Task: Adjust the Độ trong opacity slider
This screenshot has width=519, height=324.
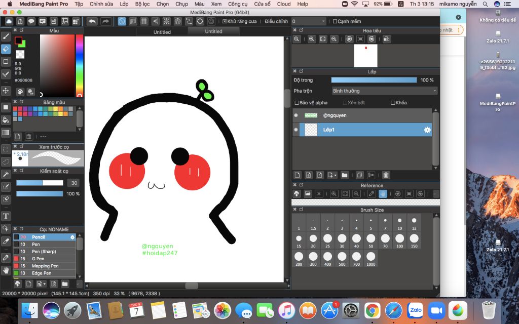Action: tap(374, 80)
